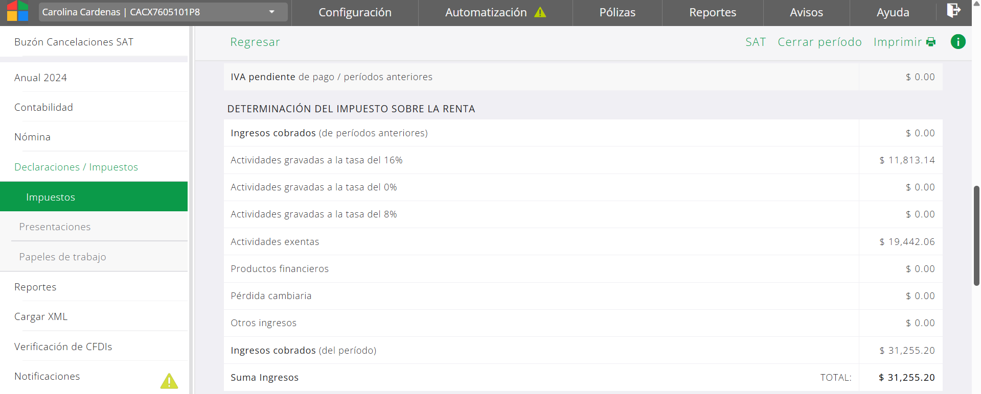981x394 pixels.
Task: Go to Papeles de trabajo
Action: (x=62, y=257)
